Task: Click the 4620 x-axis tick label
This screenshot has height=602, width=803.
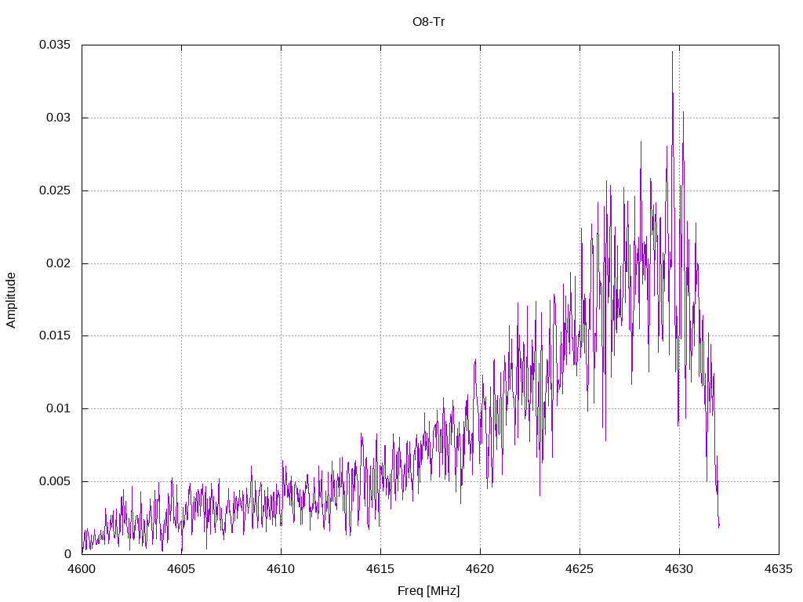Action: [x=481, y=569]
